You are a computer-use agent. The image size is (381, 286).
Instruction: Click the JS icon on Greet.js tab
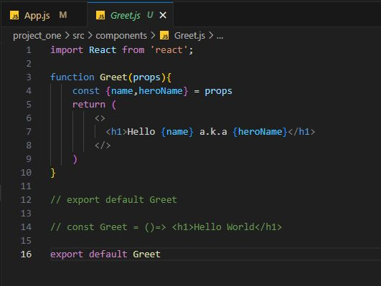pyautogui.click(x=100, y=15)
